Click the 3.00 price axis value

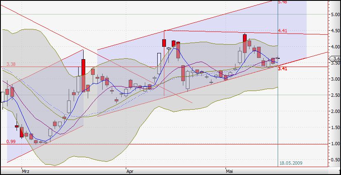[x=336, y=79]
